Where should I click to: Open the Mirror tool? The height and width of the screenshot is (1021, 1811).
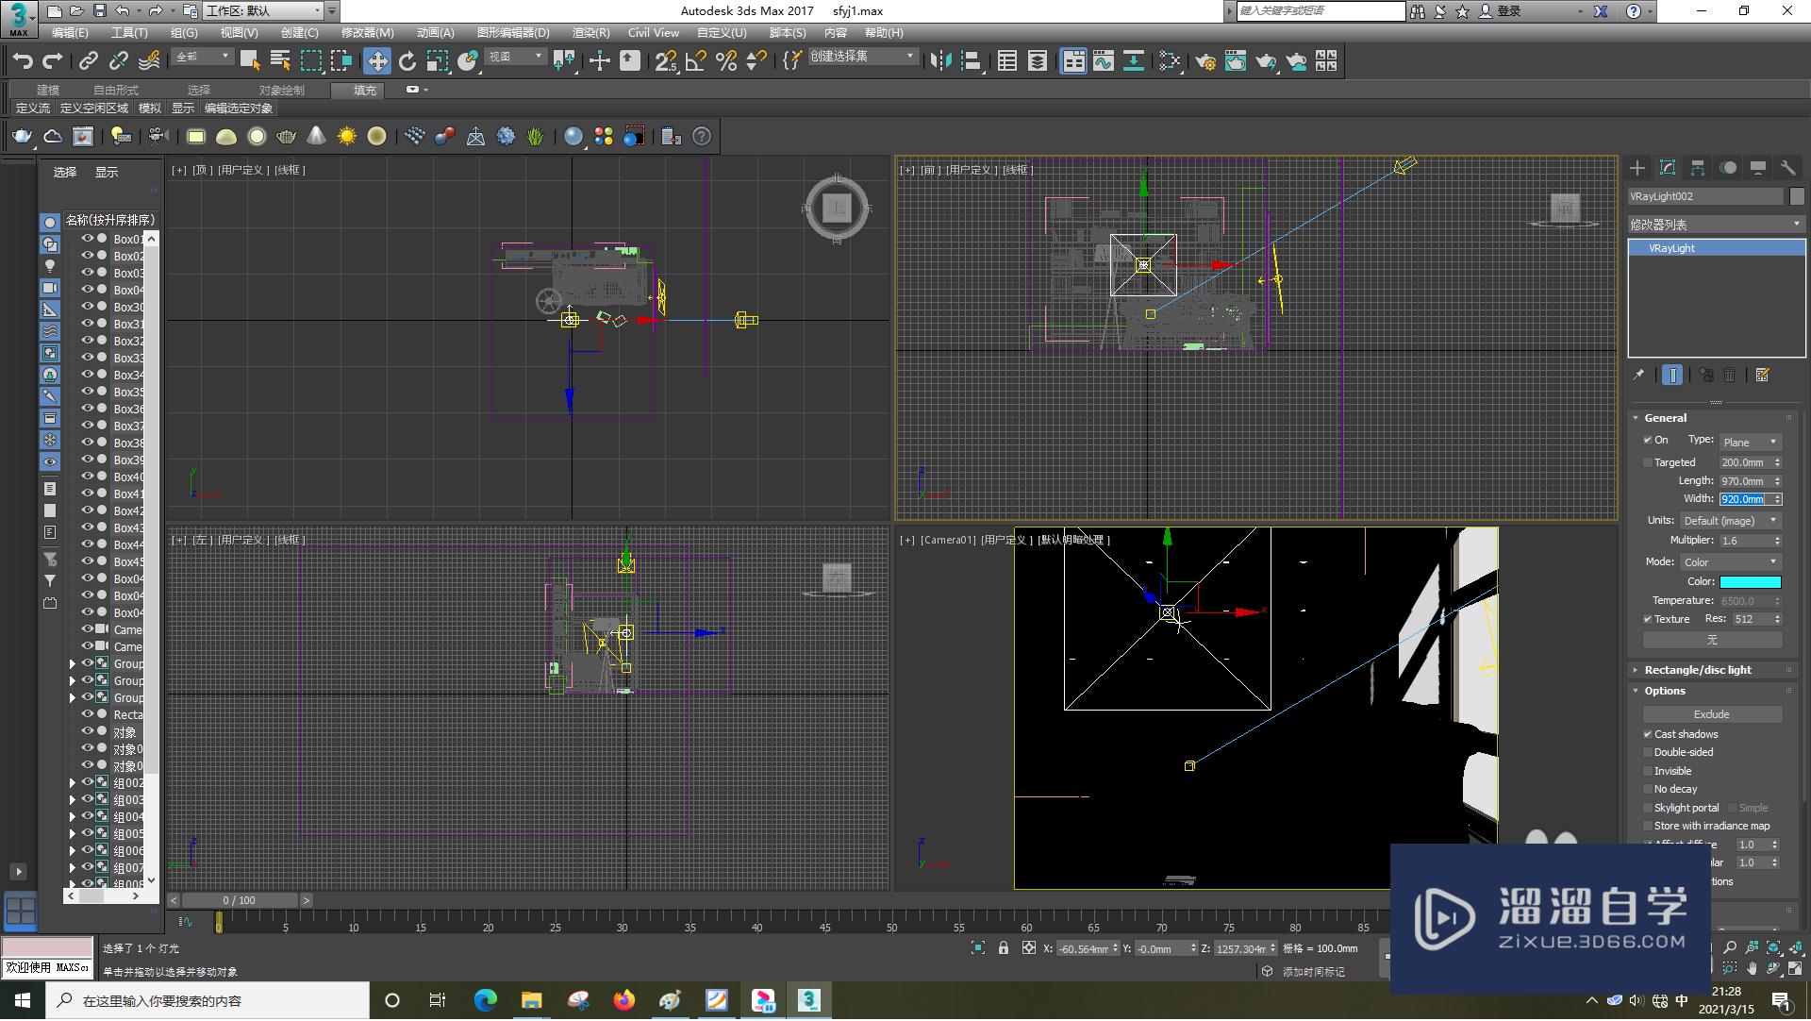[x=940, y=61]
